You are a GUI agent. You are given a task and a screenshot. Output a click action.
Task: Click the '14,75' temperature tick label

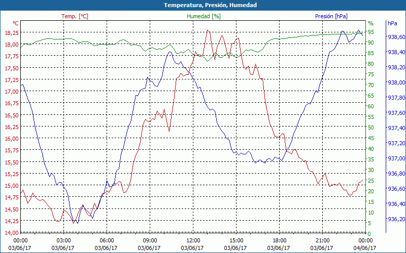(x=12, y=197)
